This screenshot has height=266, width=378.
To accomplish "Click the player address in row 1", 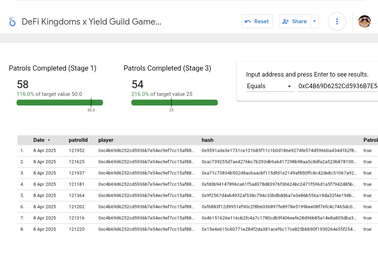I will [x=146, y=150].
